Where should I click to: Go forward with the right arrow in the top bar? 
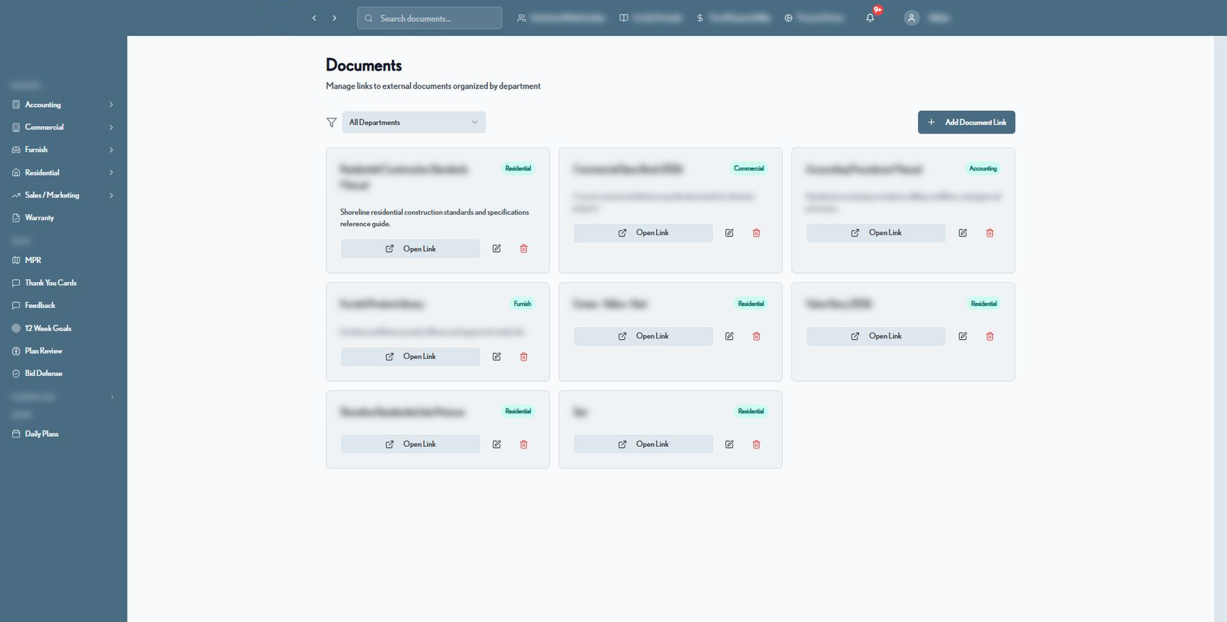click(x=335, y=18)
